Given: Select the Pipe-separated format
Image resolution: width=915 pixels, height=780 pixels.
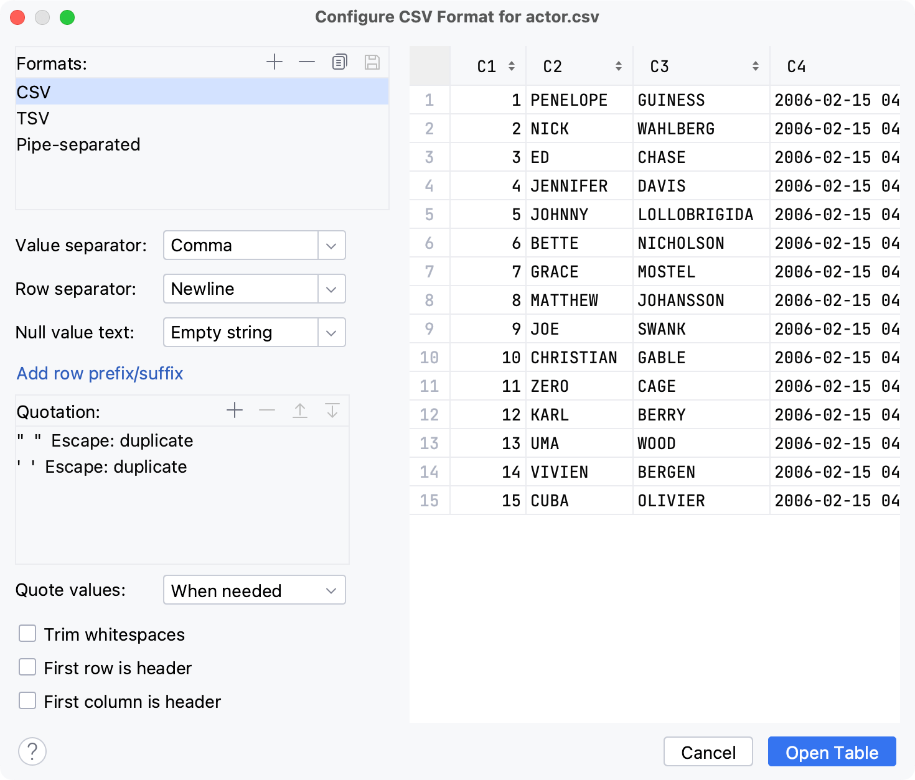Looking at the screenshot, I should (78, 144).
